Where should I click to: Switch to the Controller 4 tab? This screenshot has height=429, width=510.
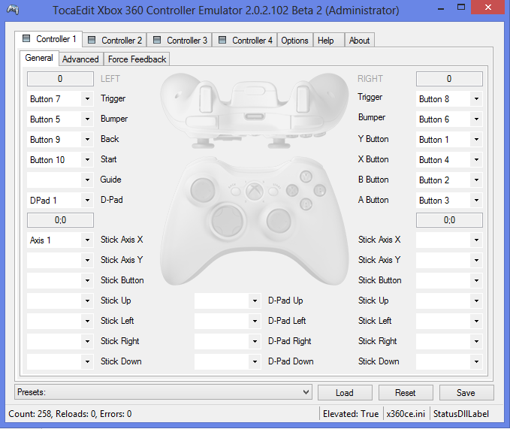point(245,40)
